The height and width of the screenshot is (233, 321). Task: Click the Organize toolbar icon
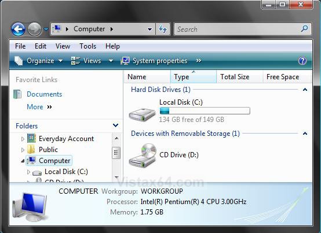[x=19, y=61]
